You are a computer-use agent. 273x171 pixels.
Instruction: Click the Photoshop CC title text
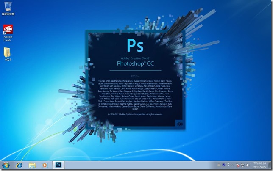tap(135, 63)
